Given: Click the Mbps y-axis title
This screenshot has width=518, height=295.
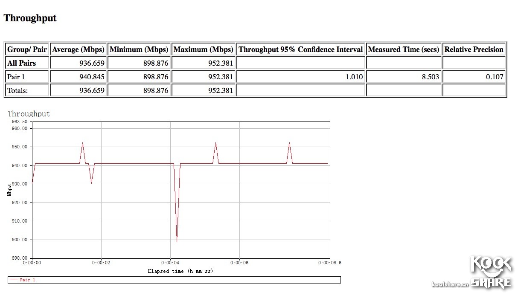Looking at the screenshot, I should pos(9,190).
